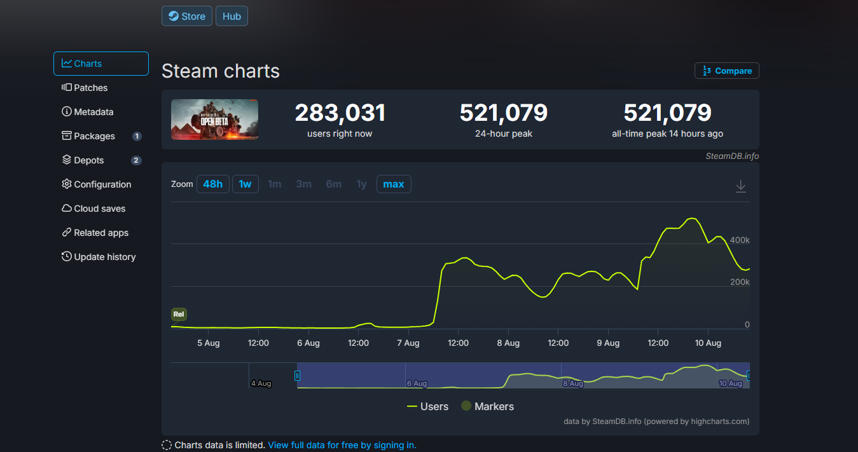Screen dimensions: 858x452
Task: Set chart zoom to max
Action: pyautogui.click(x=394, y=184)
